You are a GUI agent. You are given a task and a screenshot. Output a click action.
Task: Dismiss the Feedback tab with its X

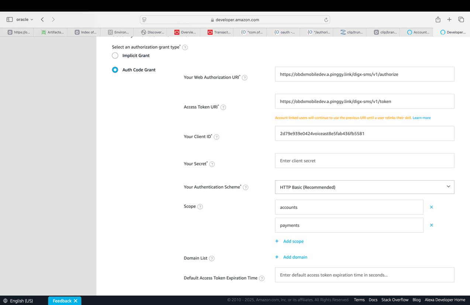(x=76, y=301)
